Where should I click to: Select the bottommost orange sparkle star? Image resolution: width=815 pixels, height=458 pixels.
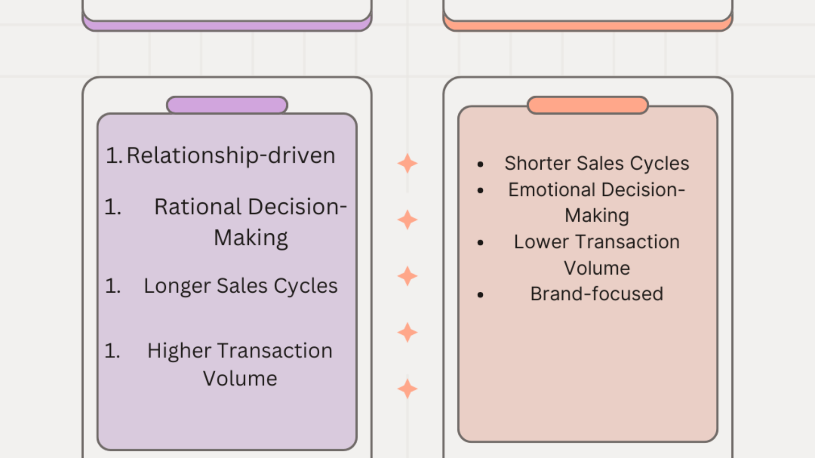407,389
